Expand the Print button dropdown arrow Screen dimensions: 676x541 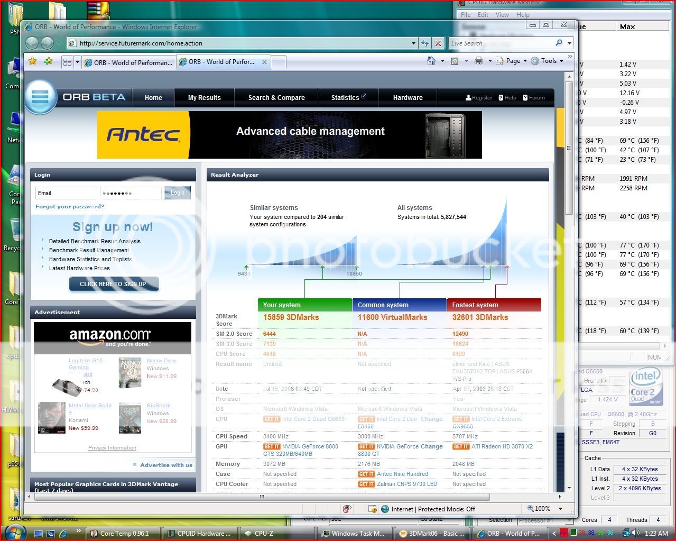pos(489,61)
